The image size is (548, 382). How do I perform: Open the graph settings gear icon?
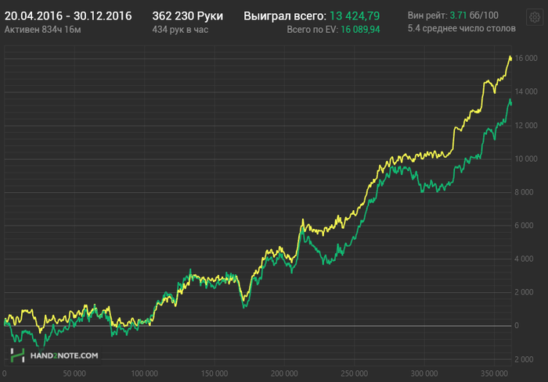click(535, 17)
